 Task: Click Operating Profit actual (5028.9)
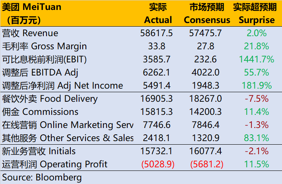(x=157, y=165)
